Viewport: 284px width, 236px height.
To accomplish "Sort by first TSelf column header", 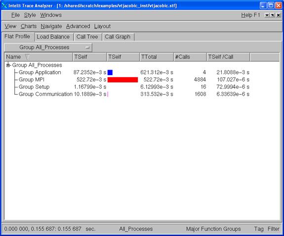I will [x=89, y=57].
